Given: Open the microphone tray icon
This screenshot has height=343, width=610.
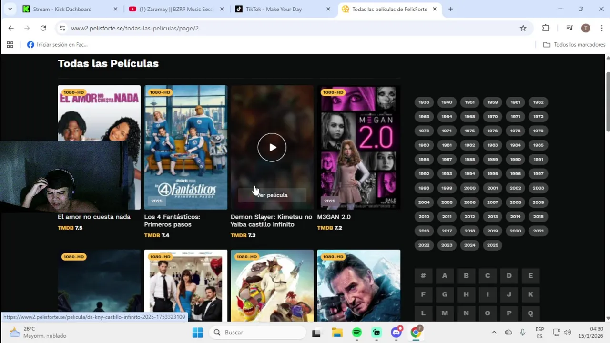Looking at the screenshot, I should (x=523, y=333).
